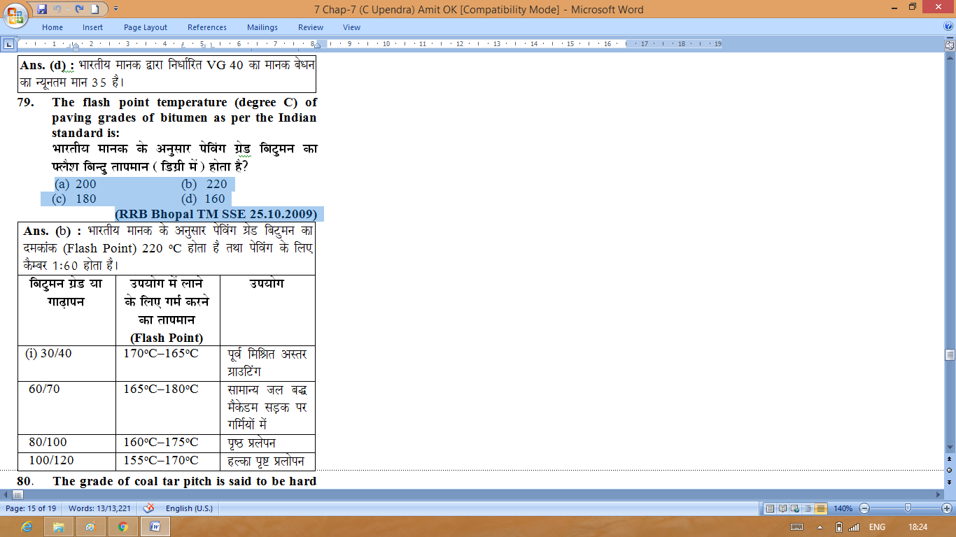
Task: Click the Zoom Out minus button
Action: [865, 508]
